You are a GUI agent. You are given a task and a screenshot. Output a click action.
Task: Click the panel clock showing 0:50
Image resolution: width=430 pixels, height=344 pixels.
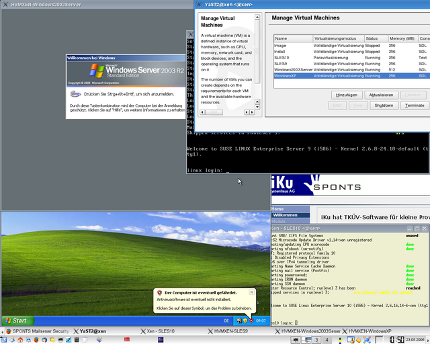coord(397,339)
